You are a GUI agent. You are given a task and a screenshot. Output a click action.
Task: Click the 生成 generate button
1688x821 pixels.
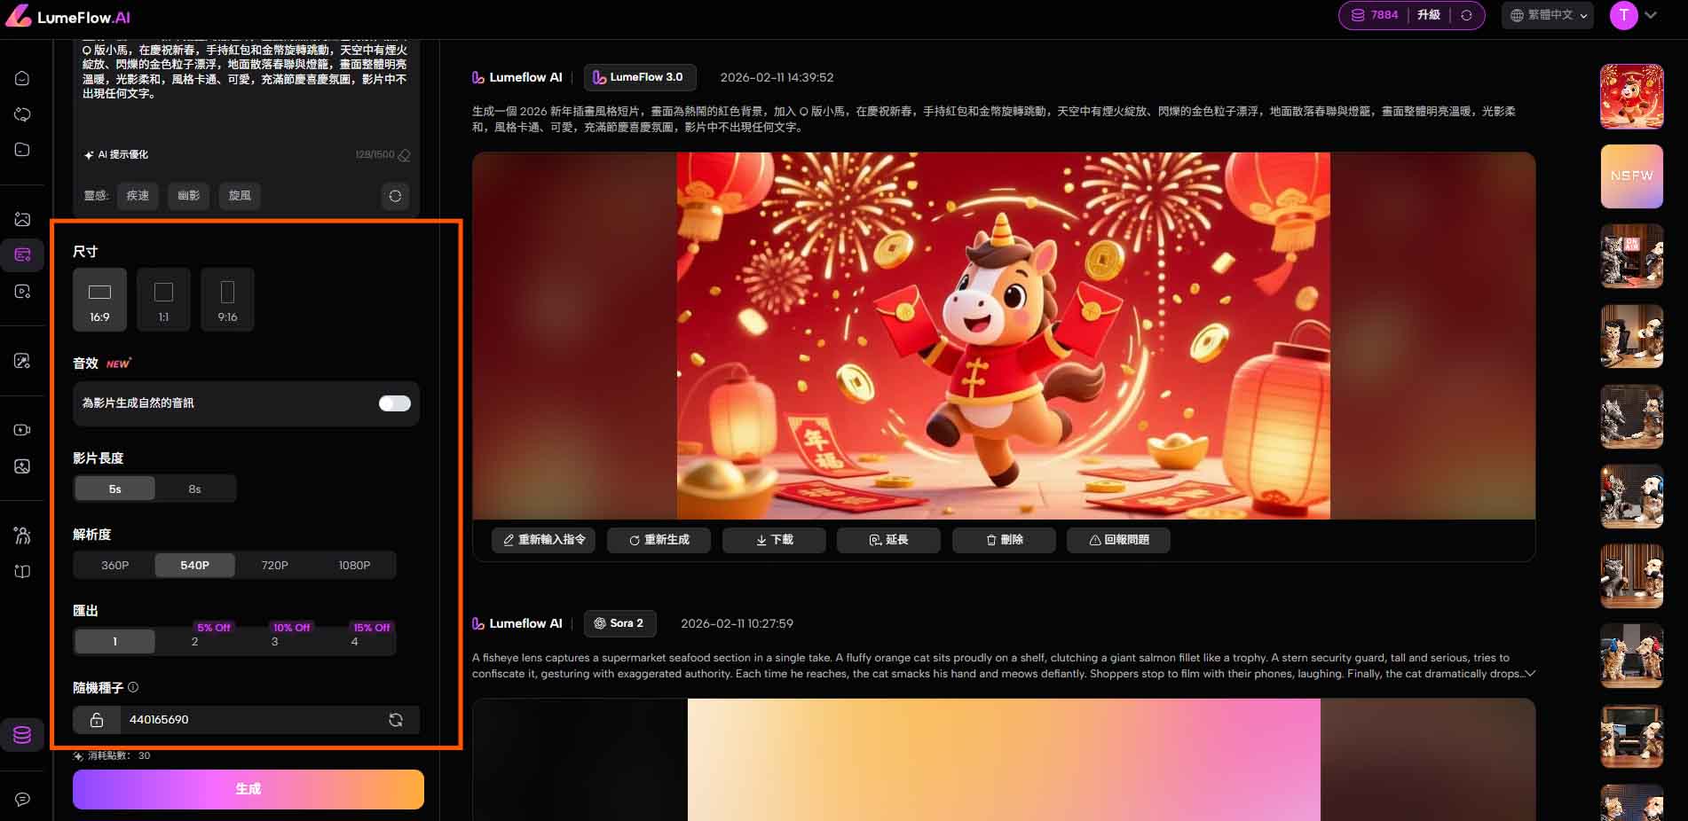tap(248, 789)
